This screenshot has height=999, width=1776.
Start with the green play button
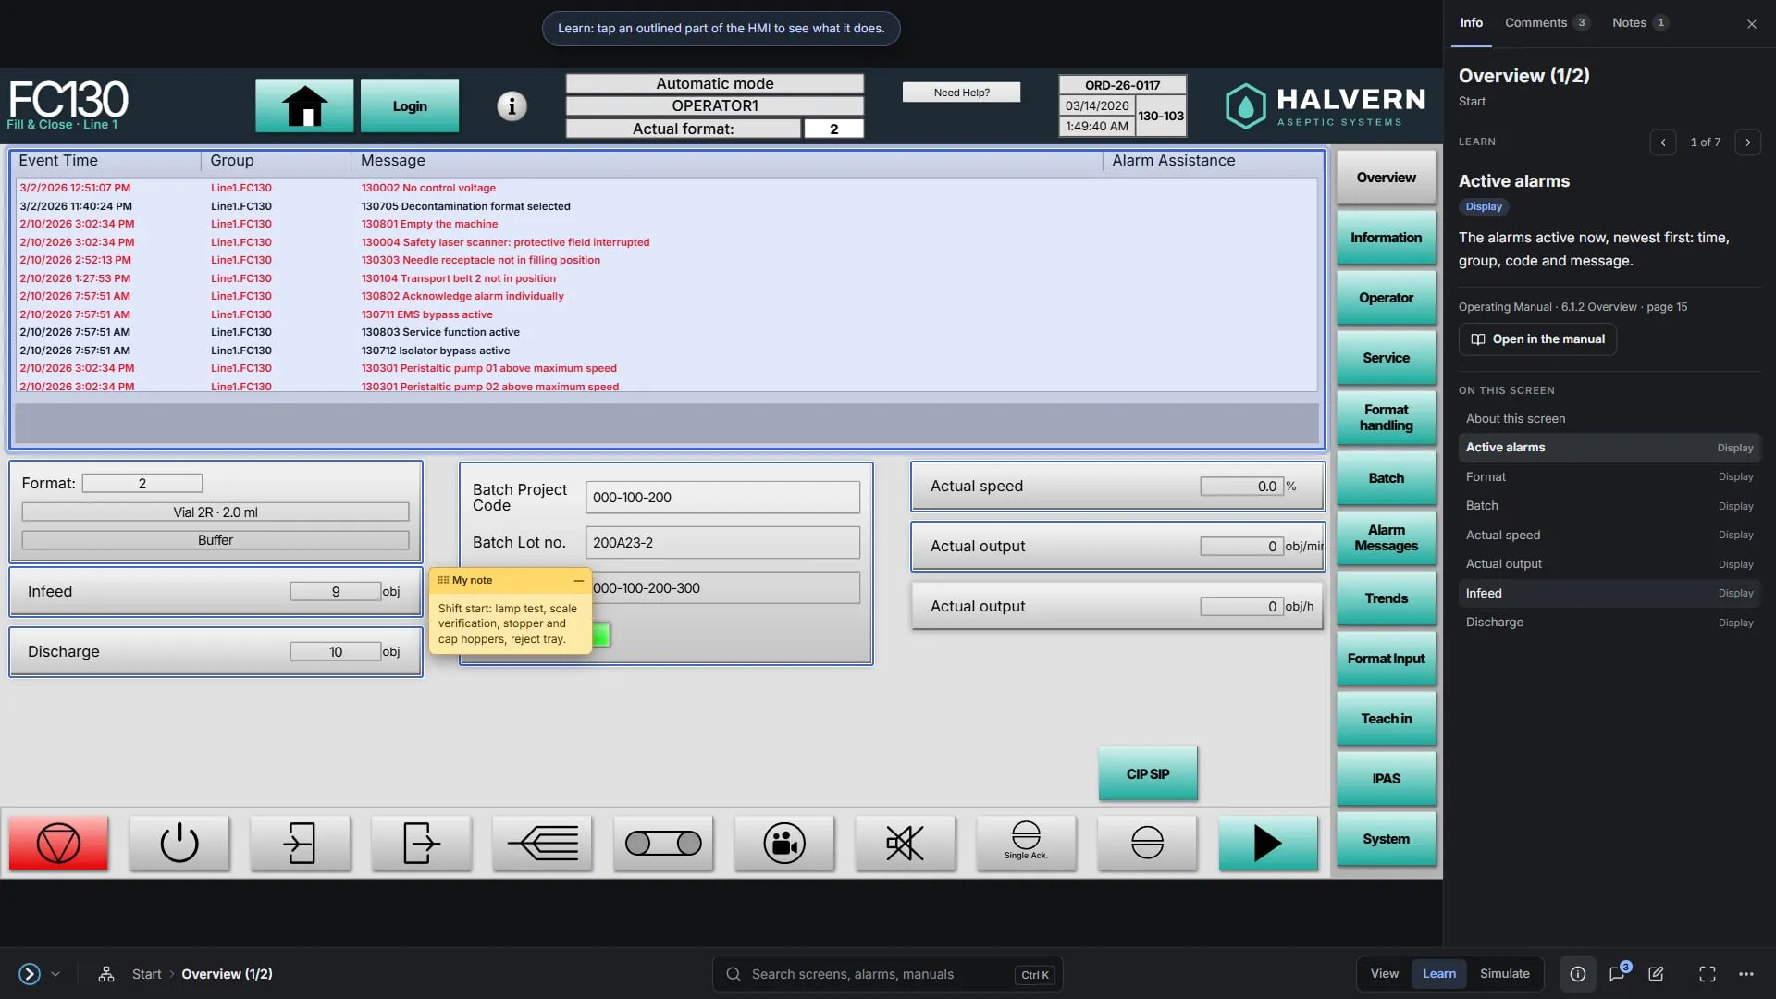click(1268, 843)
